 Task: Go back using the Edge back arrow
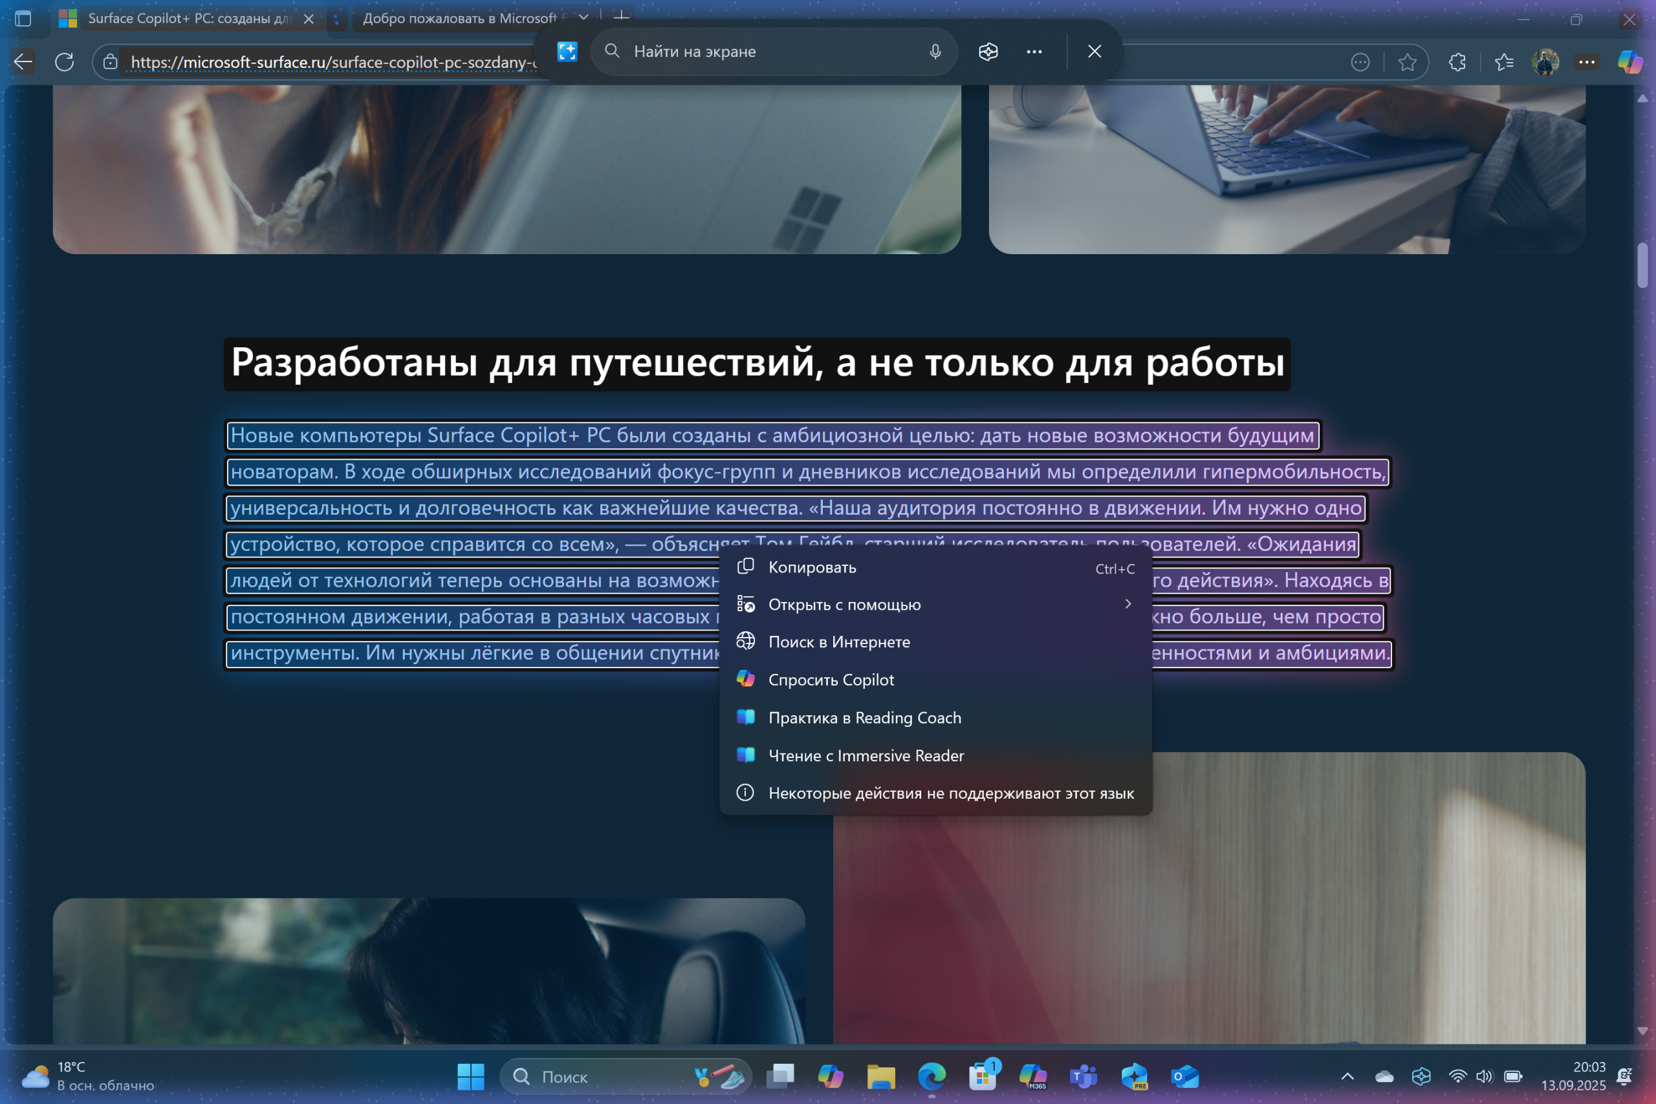coord(23,62)
